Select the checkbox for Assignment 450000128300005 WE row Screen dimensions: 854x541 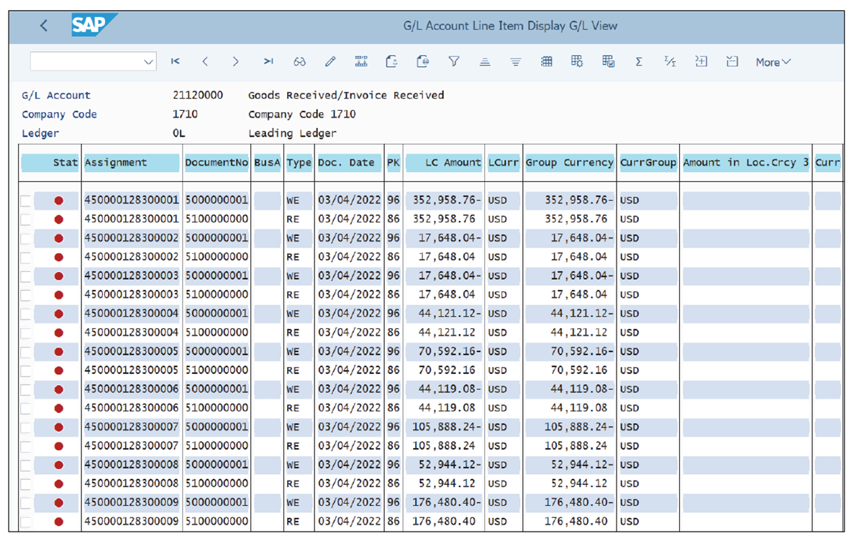click(x=26, y=351)
